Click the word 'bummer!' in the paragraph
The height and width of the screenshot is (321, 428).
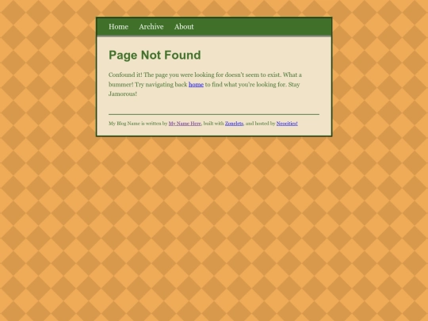tap(121, 85)
